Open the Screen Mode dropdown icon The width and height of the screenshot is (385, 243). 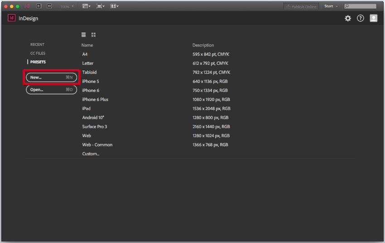coord(100,6)
